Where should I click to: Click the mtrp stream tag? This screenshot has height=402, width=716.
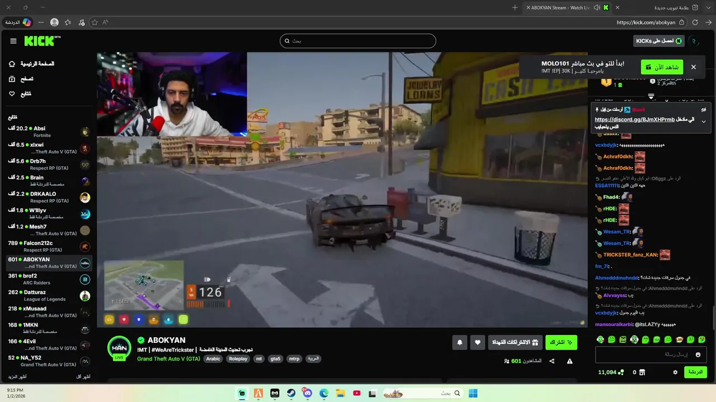pos(294,358)
